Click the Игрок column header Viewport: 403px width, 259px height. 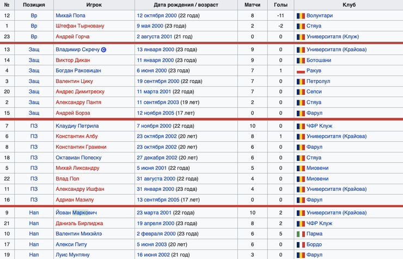coord(94,4)
